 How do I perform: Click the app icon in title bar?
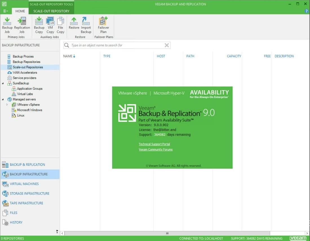(x=4, y=4)
